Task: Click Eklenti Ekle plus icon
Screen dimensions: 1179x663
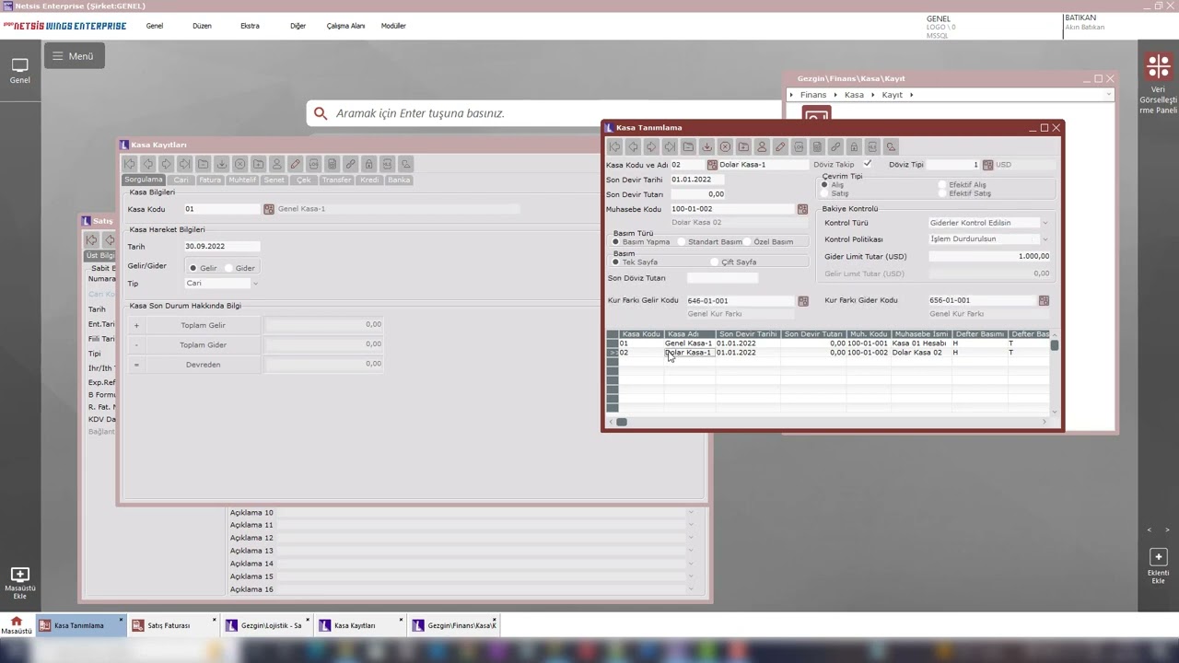Action: coord(1159,557)
